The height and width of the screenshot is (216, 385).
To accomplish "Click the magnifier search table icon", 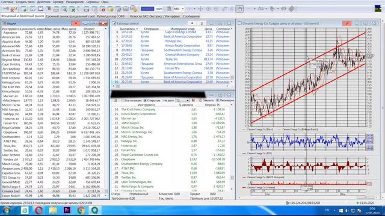I will pos(64,9).
